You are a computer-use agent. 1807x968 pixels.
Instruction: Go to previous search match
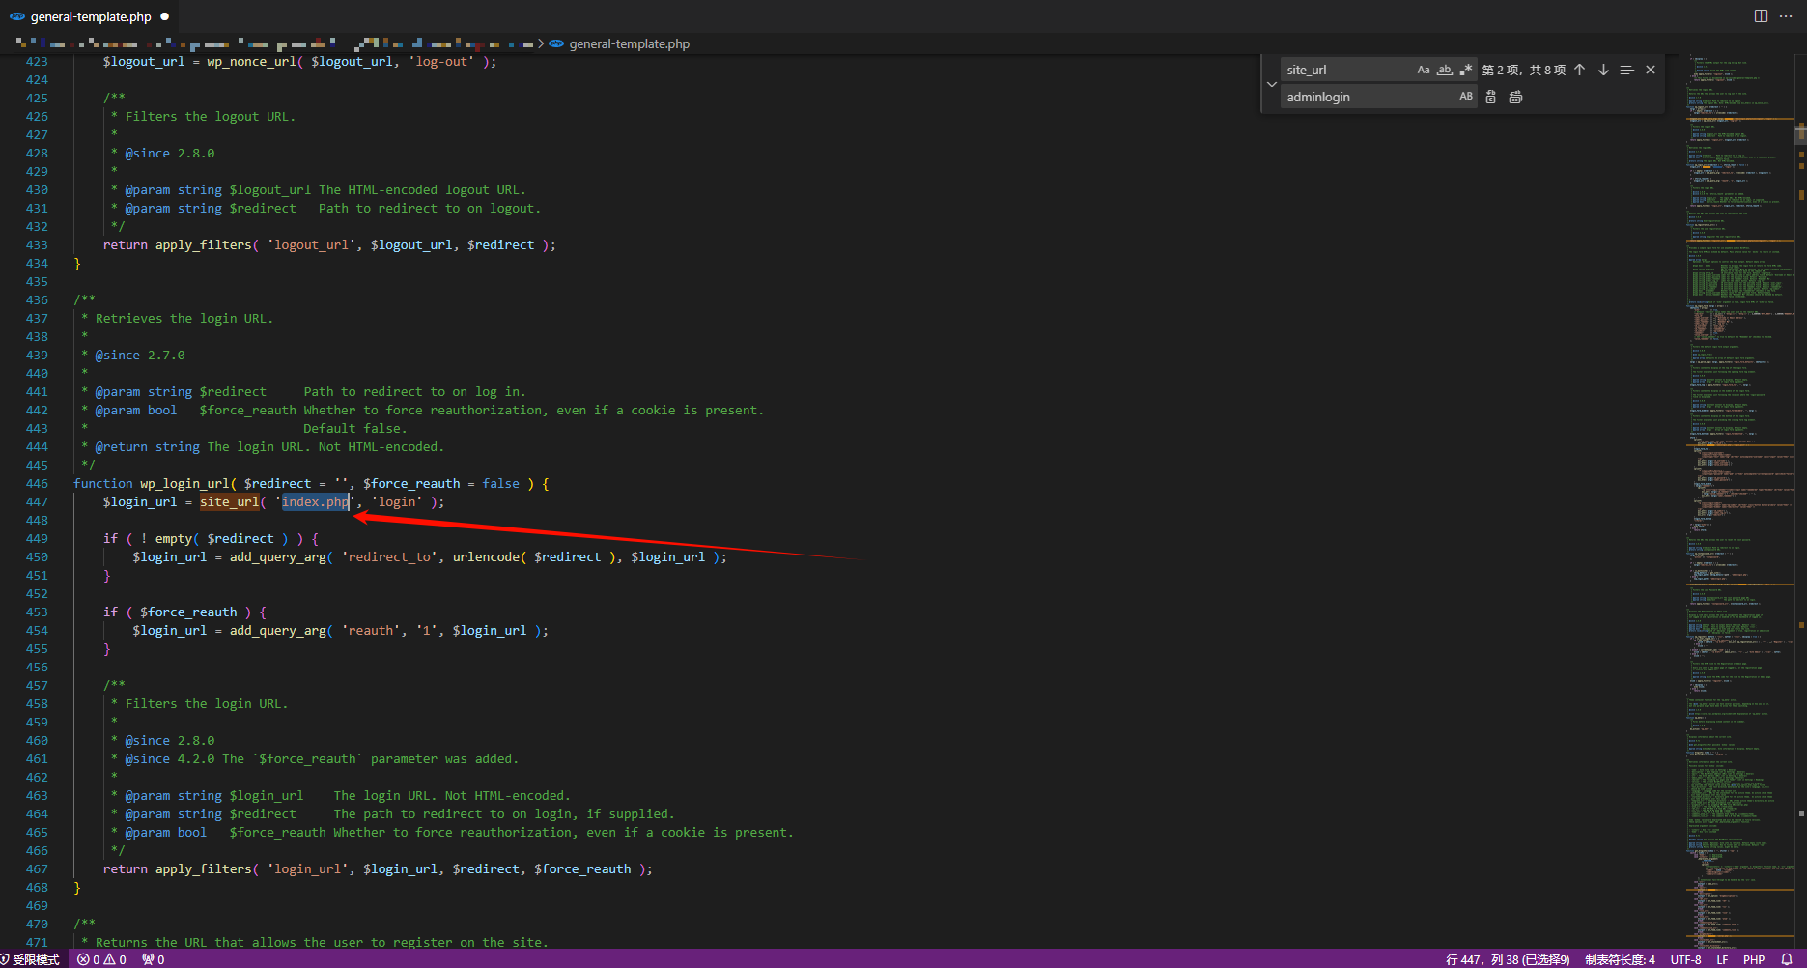click(x=1580, y=70)
